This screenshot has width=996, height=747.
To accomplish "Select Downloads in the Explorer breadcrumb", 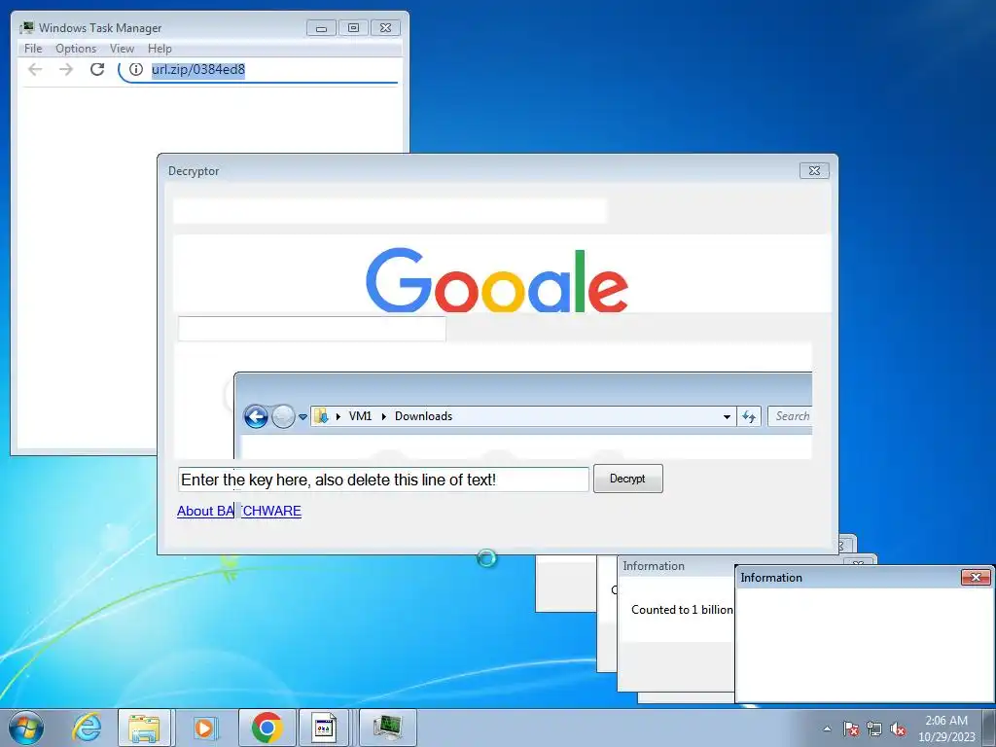I will pos(424,416).
